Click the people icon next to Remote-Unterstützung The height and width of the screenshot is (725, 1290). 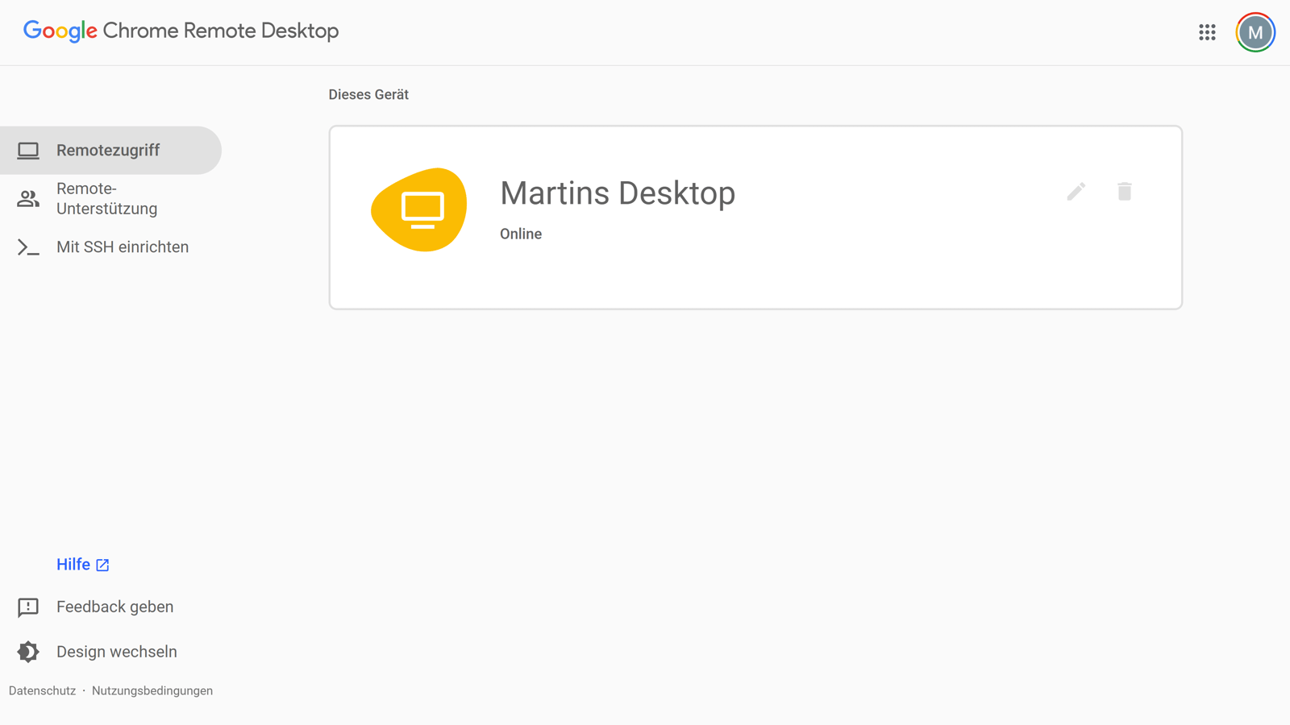pos(27,198)
